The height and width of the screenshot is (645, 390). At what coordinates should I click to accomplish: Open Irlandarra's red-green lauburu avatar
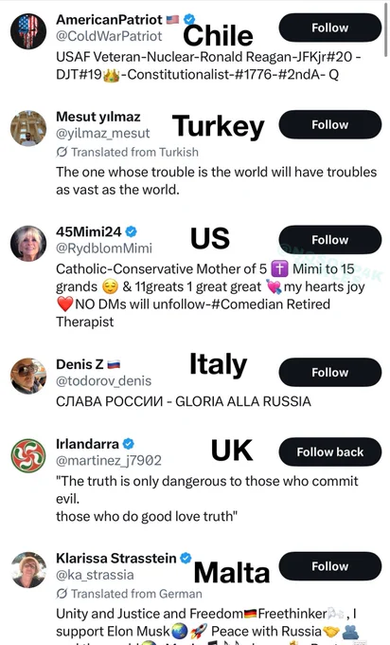coord(28,456)
